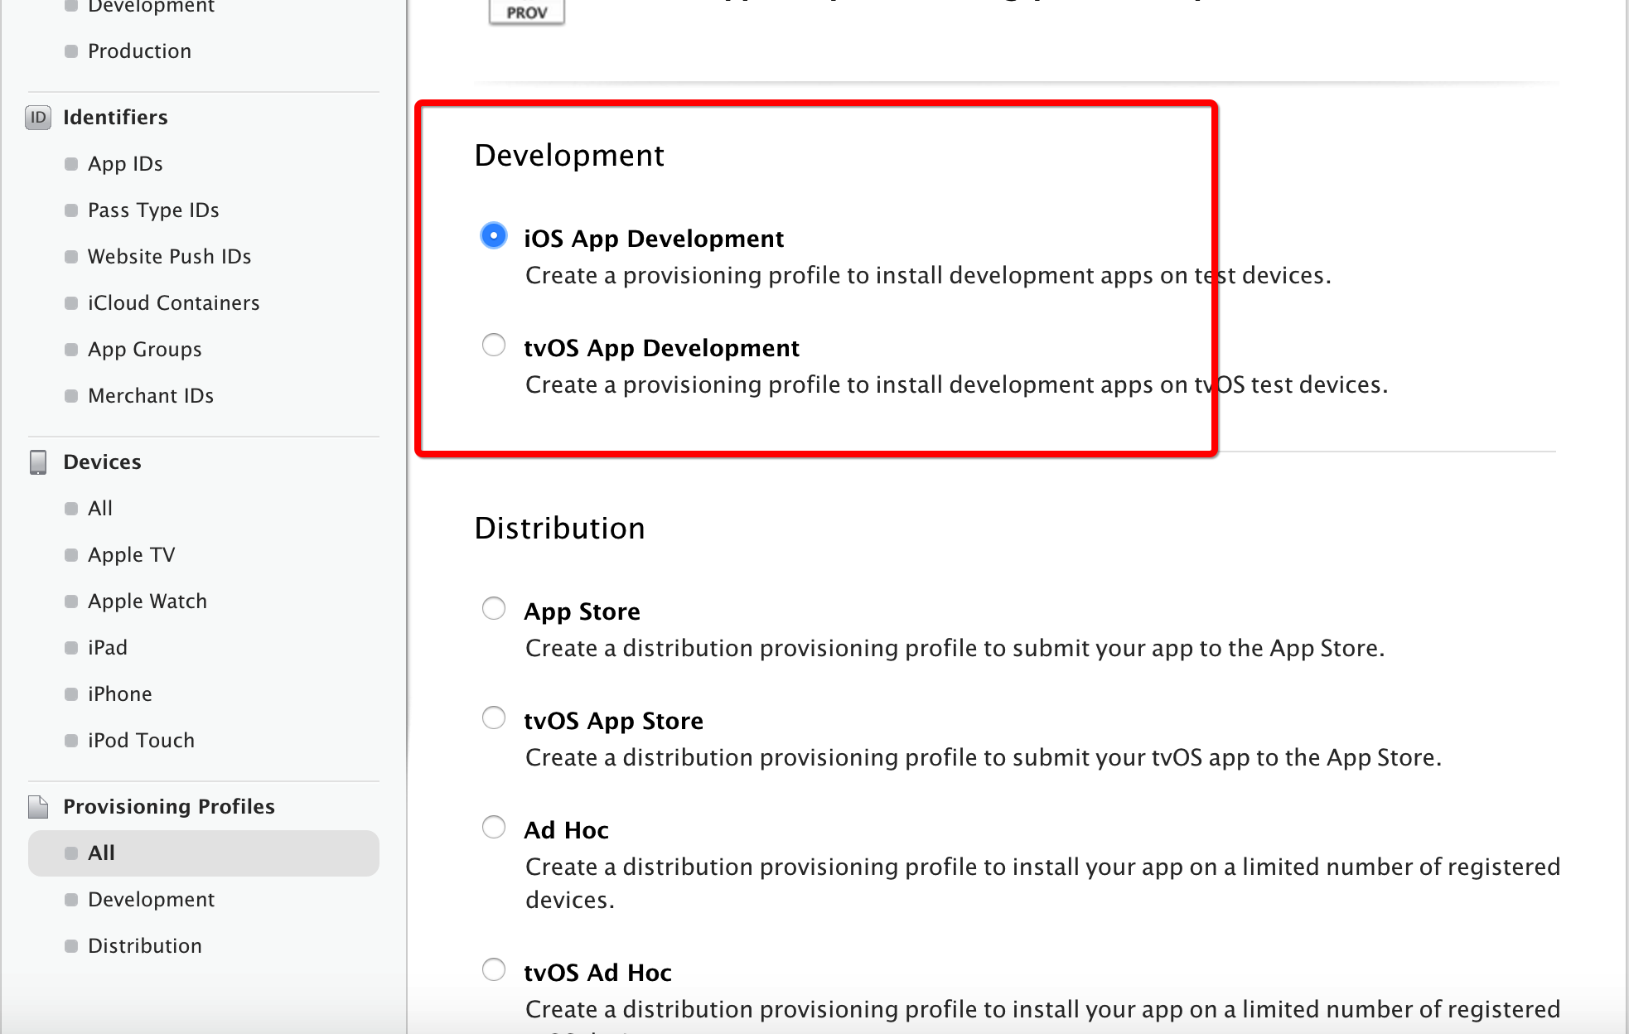The image size is (1629, 1034).
Task: Show Apple Watch devices
Action: tap(147, 602)
